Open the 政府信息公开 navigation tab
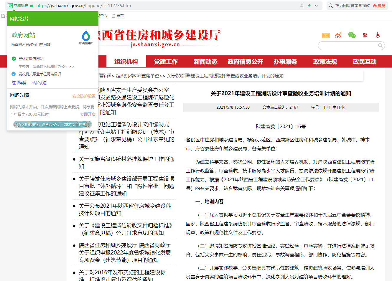This screenshot has height=281, width=392. click(x=246, y=62)
